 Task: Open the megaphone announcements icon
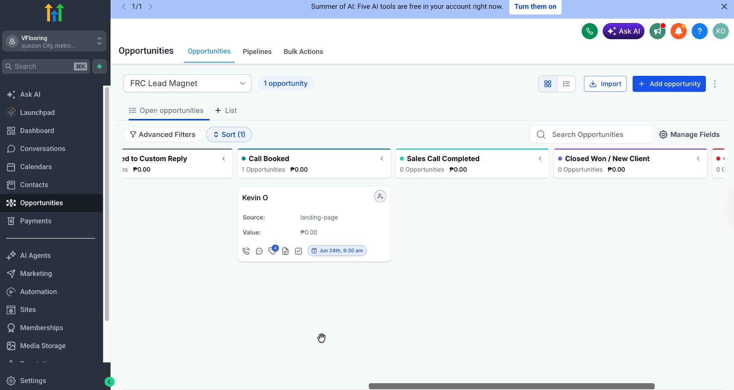click(x=658, y=31)
